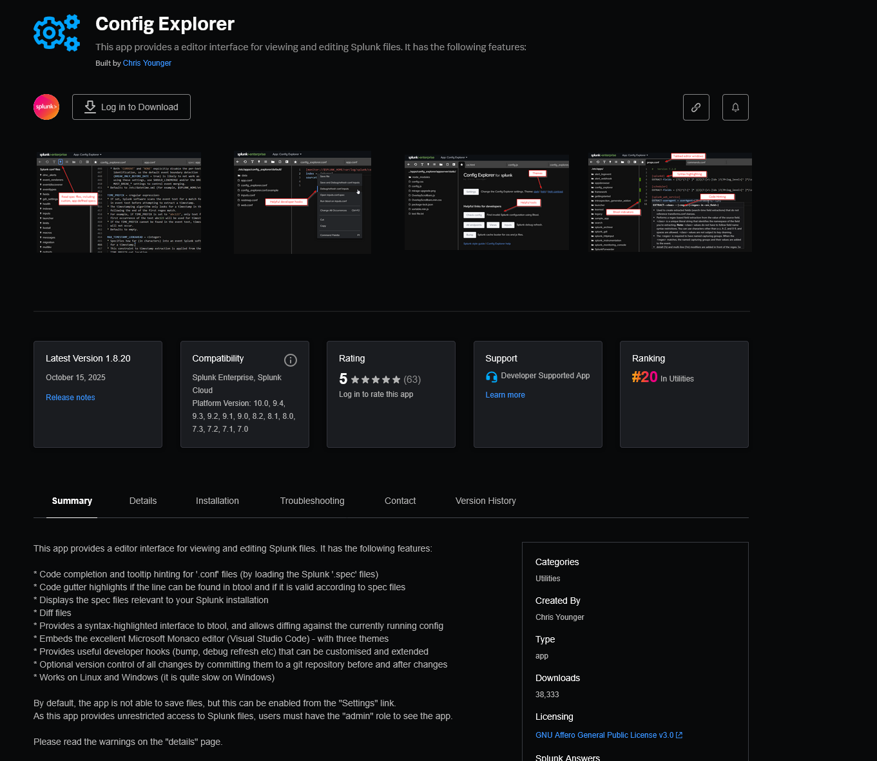The width and height of the screenshot is (877, 761).
Task: Click Learn more under Support
Action: coord(505,395)
